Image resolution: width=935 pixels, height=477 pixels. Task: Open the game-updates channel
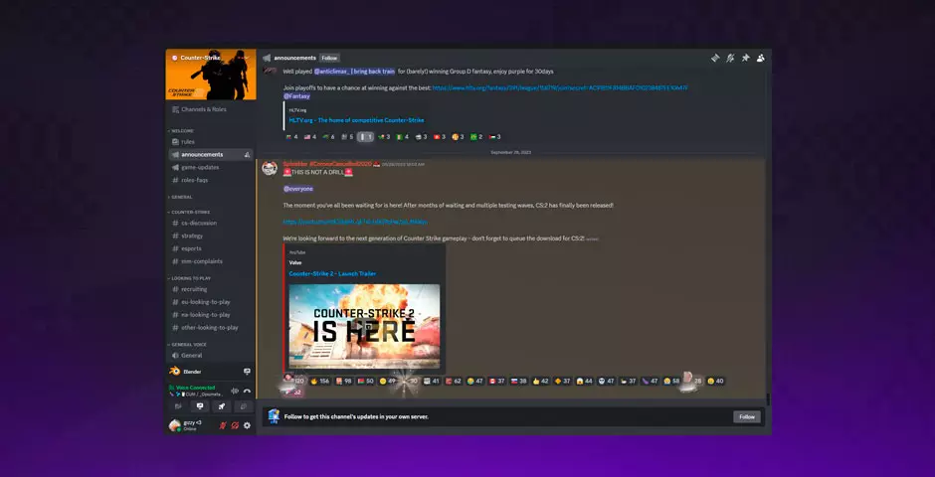click(211, 167)
